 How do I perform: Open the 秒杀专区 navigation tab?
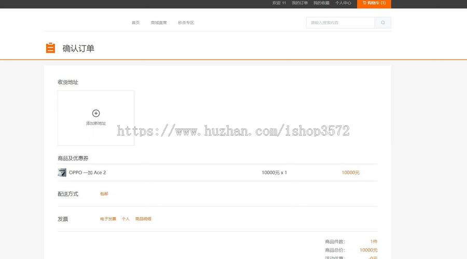click(x=186, y=23)
